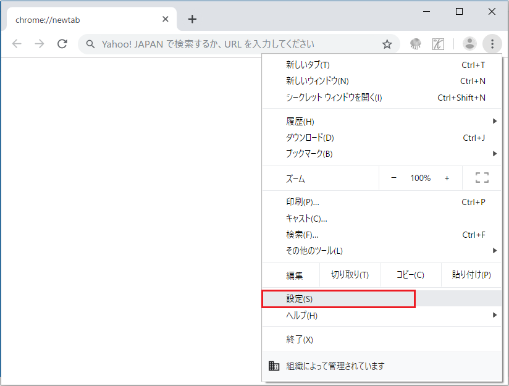Click the reload page icon
Viewport: 509px width, 386px height.
62,44
